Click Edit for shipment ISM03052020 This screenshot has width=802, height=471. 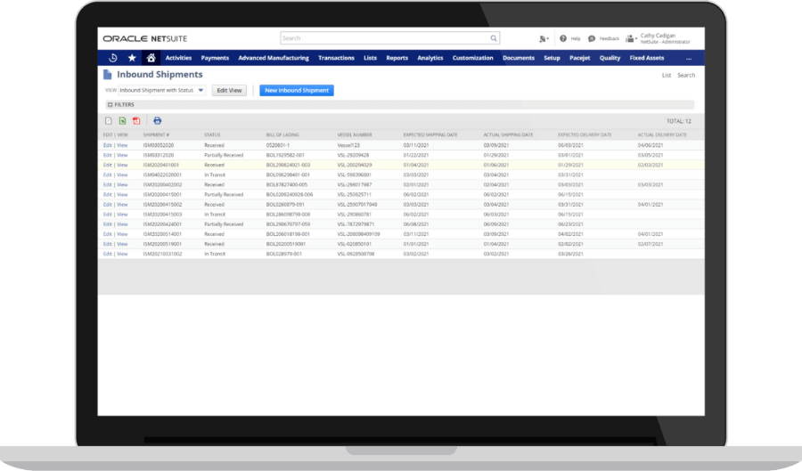108,146
